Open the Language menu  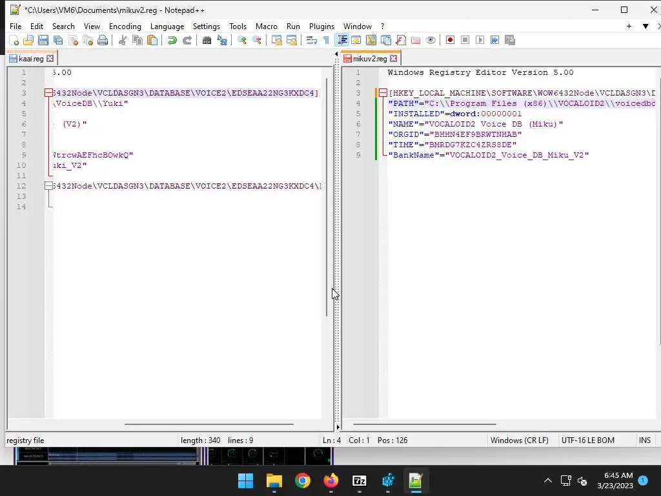(167, 26)
